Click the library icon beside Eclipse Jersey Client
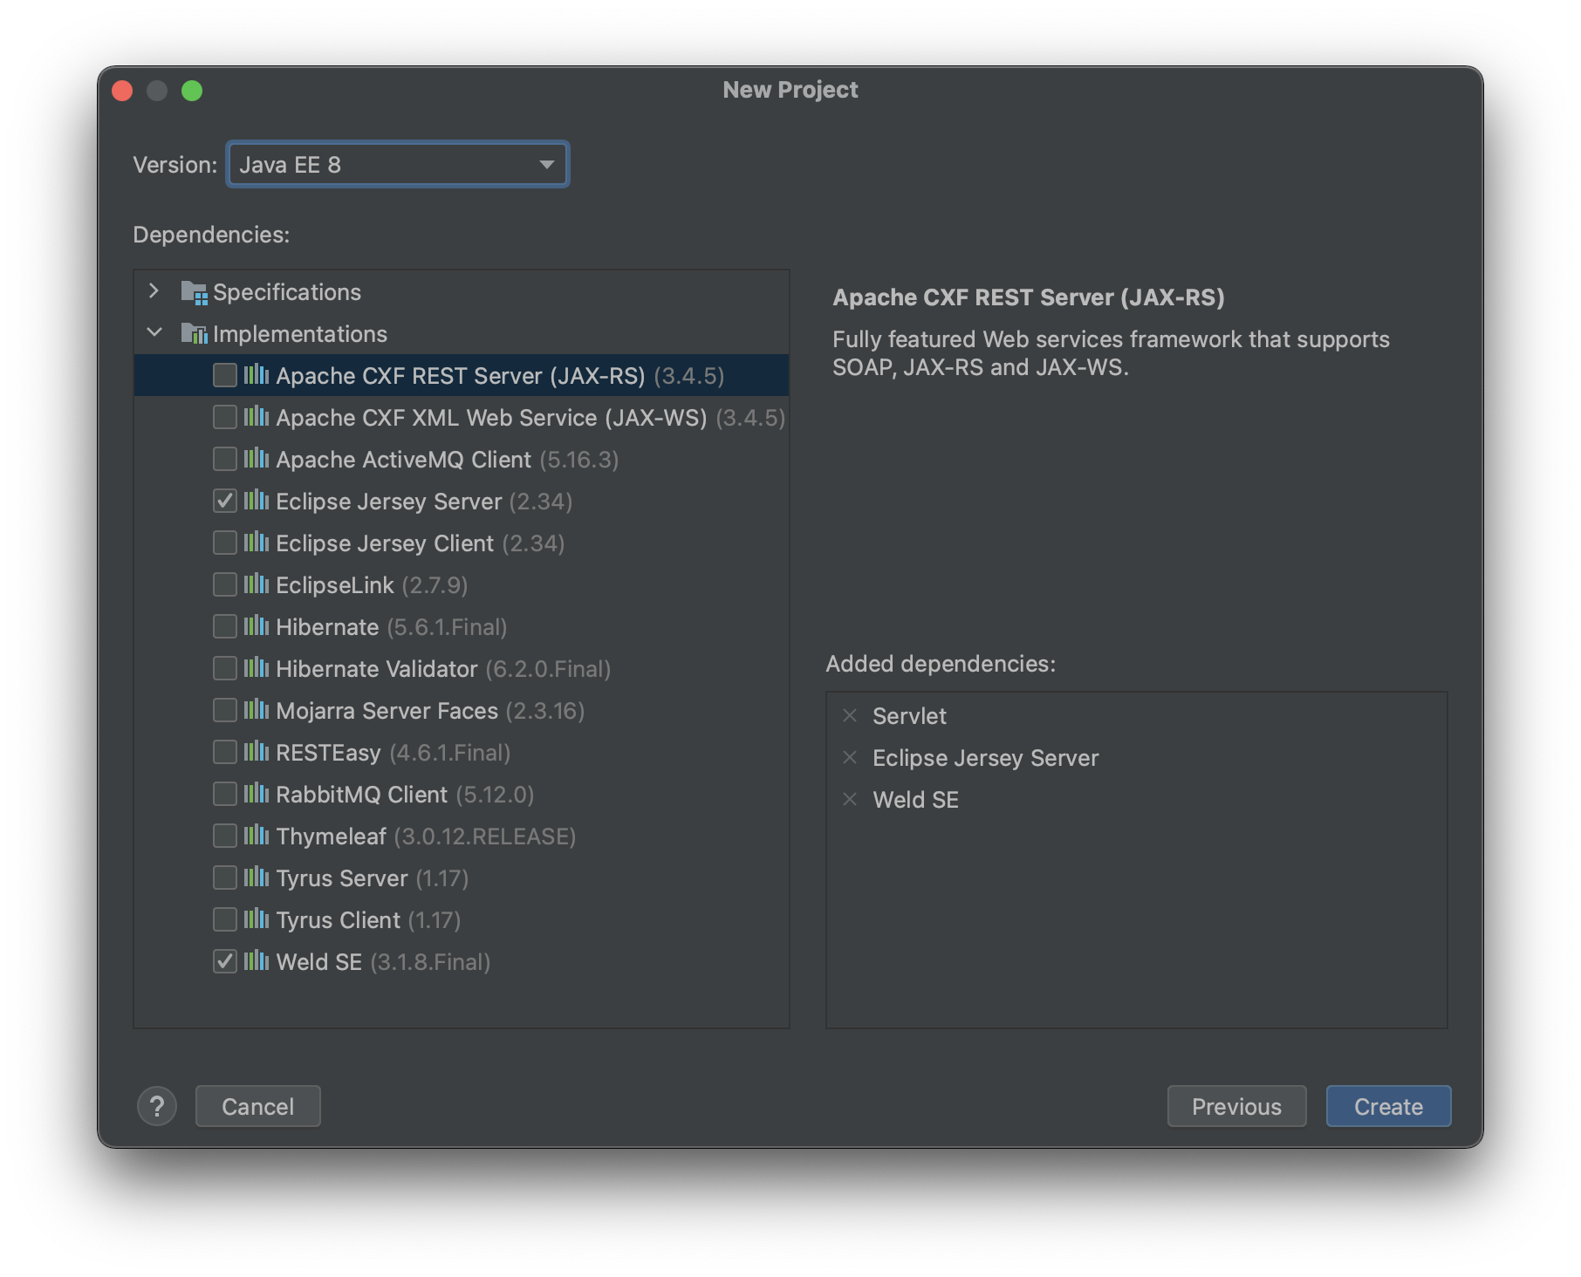 pos(256,543)
